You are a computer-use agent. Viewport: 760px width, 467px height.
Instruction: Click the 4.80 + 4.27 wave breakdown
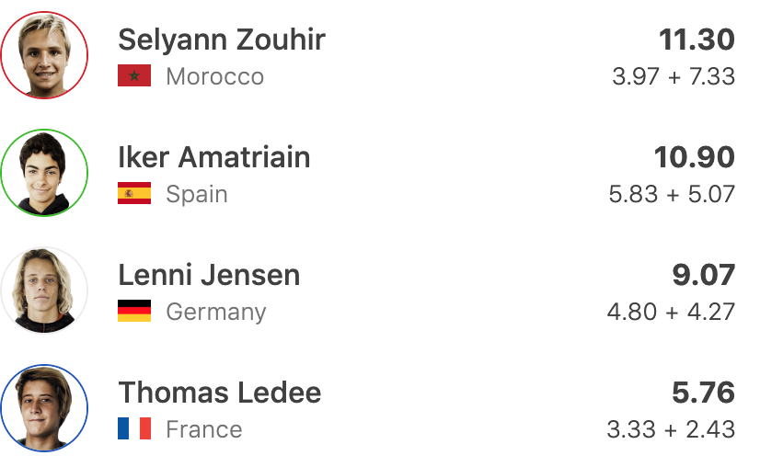(x=672, y=312)
